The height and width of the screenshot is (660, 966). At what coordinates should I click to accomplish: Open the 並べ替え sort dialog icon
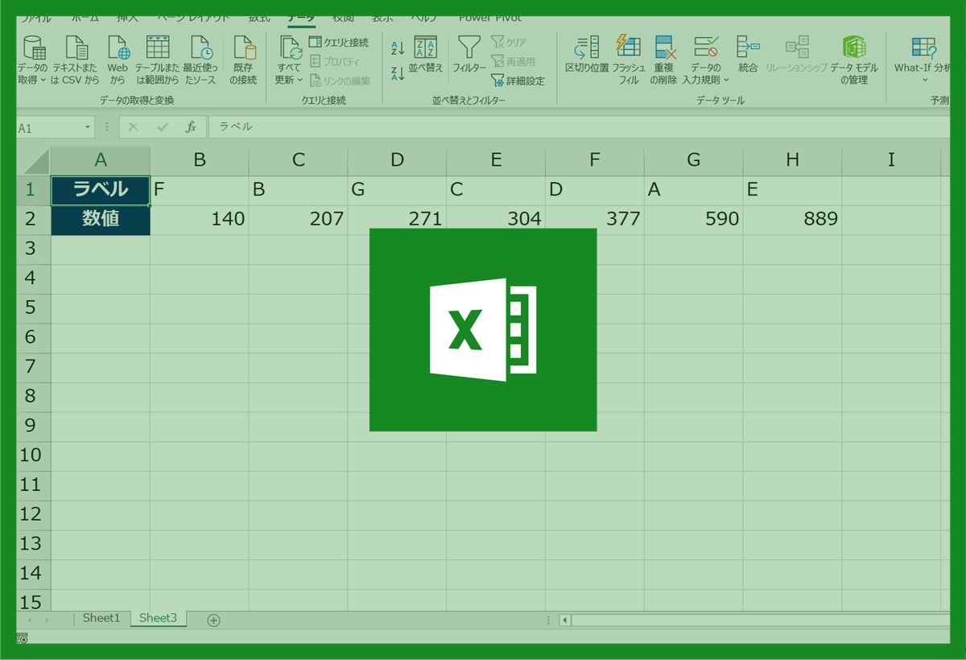coord(425,47)
